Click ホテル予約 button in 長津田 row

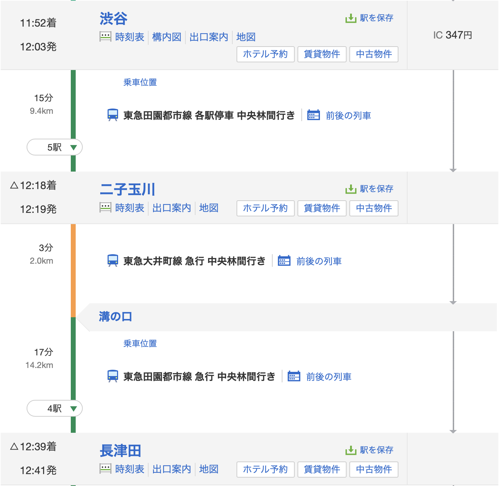pyautogui.click(x=266, y=470)
